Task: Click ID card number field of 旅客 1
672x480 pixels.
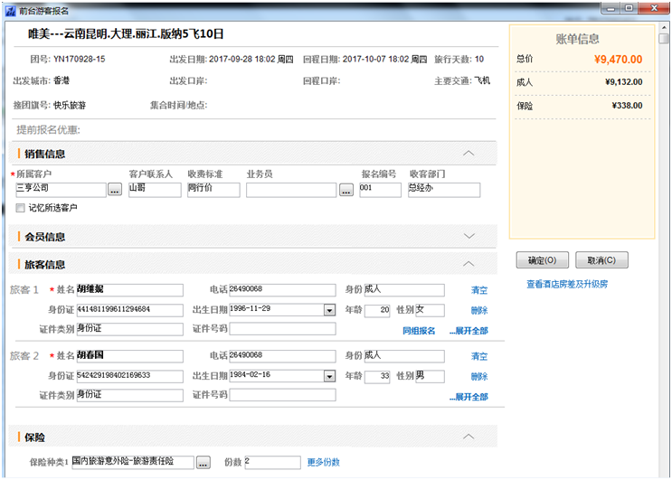Action: 130,310
